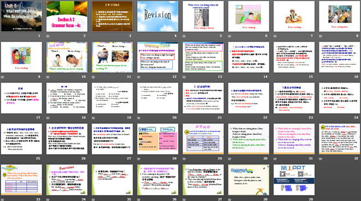Click the star icon beneath slide 18

(x=48, y=118)
